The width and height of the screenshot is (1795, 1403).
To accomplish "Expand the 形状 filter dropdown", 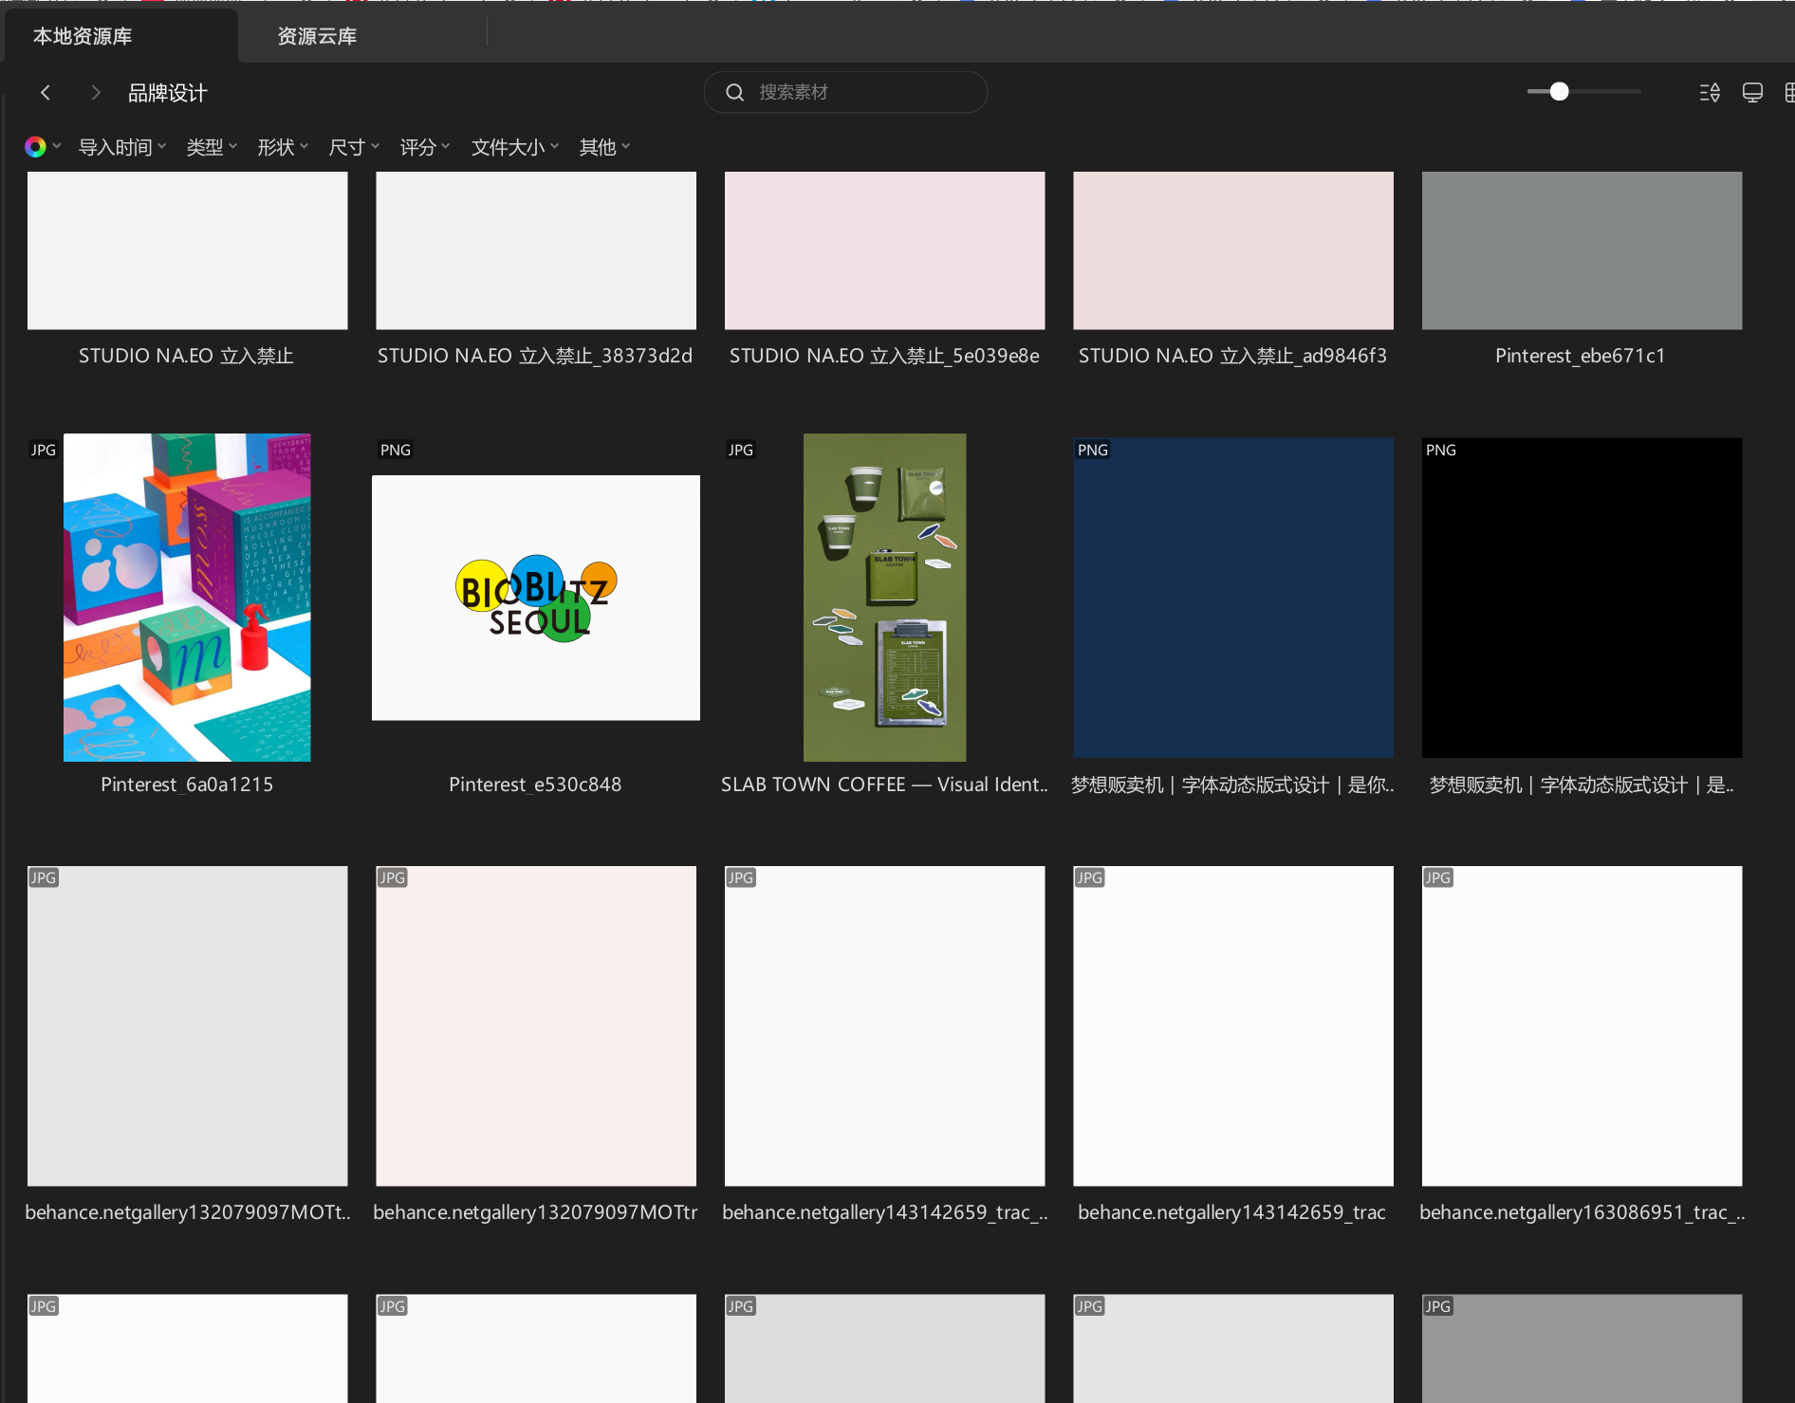I will tap(283, 147).
